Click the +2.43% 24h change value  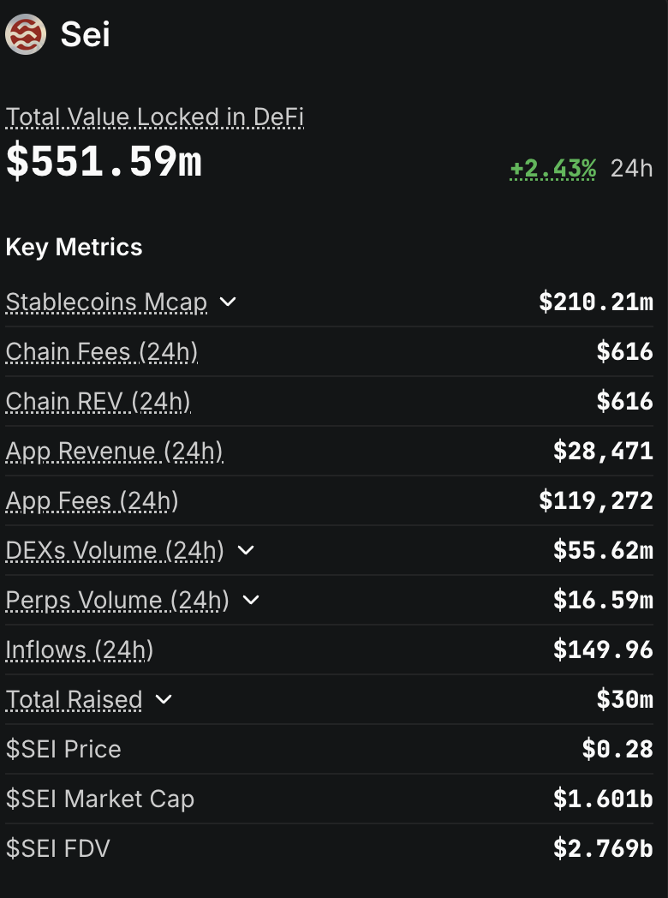click(x=553, y=168)
